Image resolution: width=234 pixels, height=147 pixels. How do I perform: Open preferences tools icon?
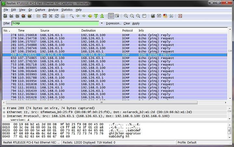(171, 16)
